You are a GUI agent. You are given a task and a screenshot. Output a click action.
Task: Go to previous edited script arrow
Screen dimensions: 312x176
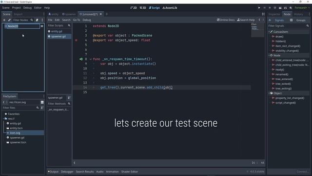tap(259, 20)
